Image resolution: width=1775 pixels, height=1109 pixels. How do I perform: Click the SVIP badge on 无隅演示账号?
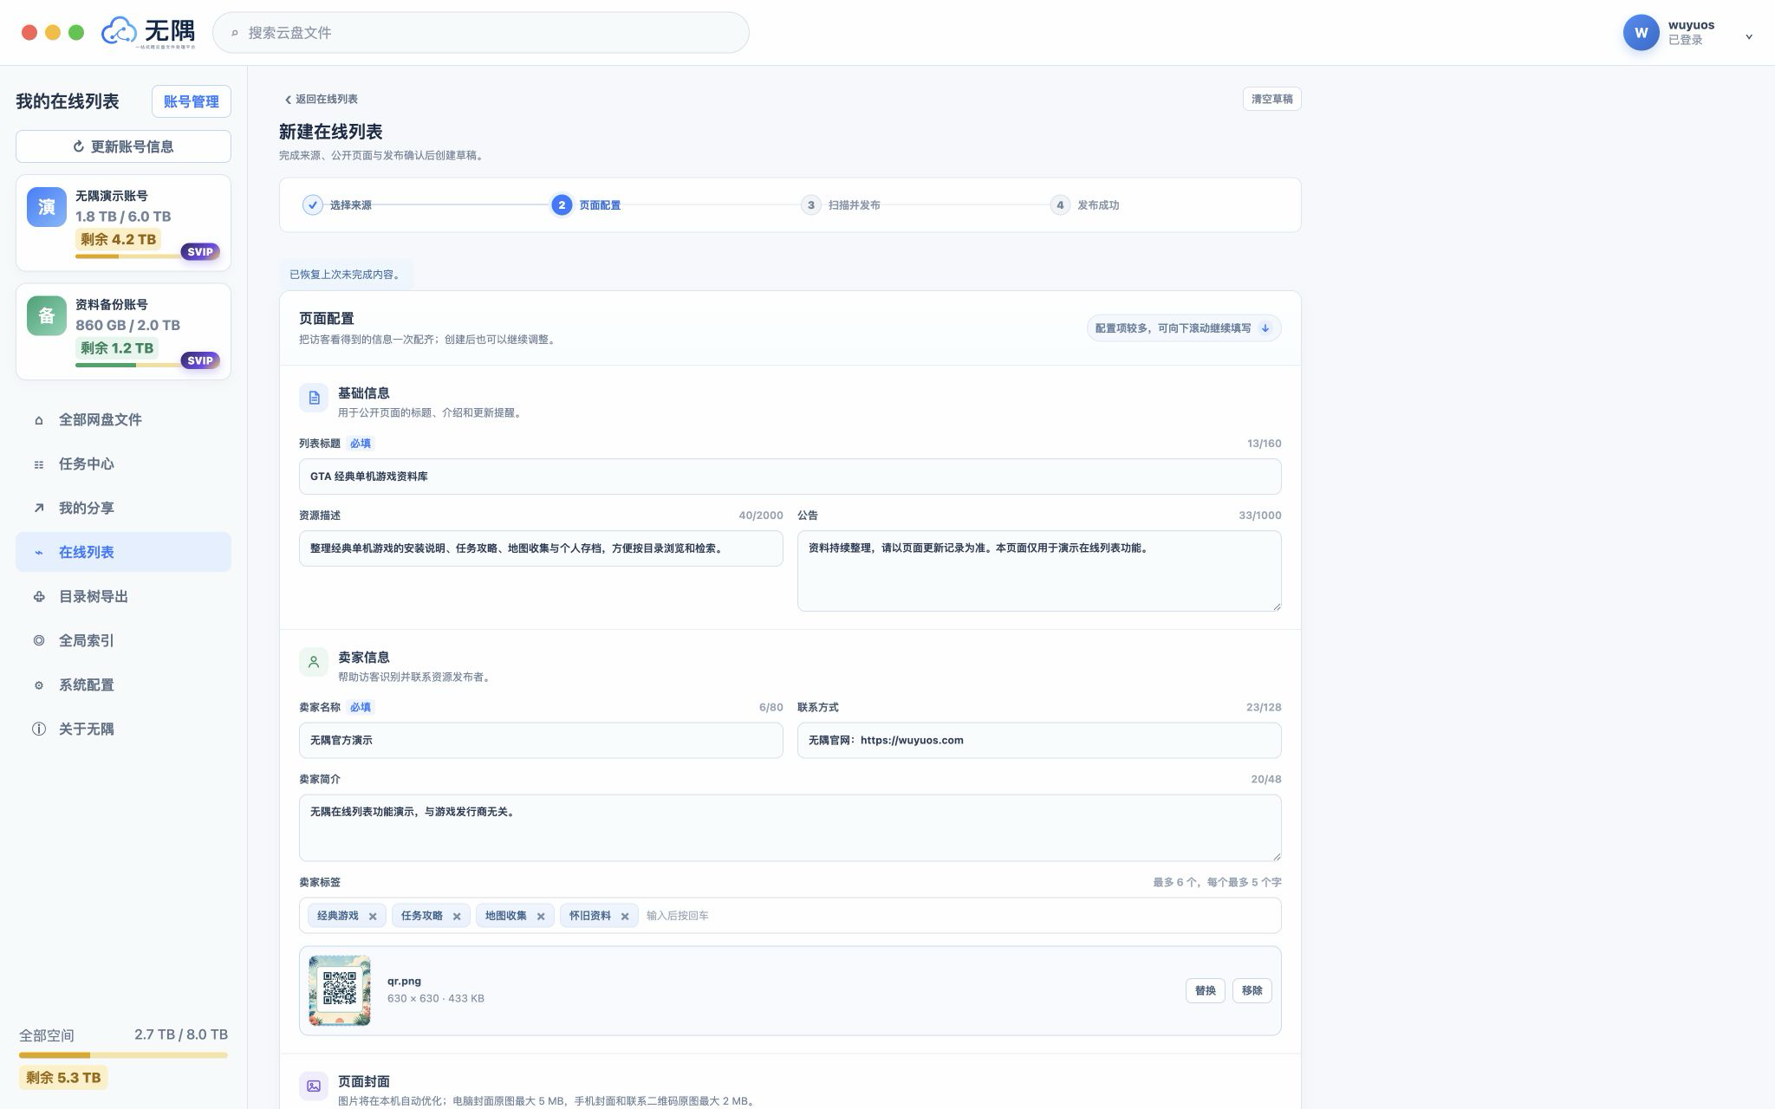[x=200, y=252]
